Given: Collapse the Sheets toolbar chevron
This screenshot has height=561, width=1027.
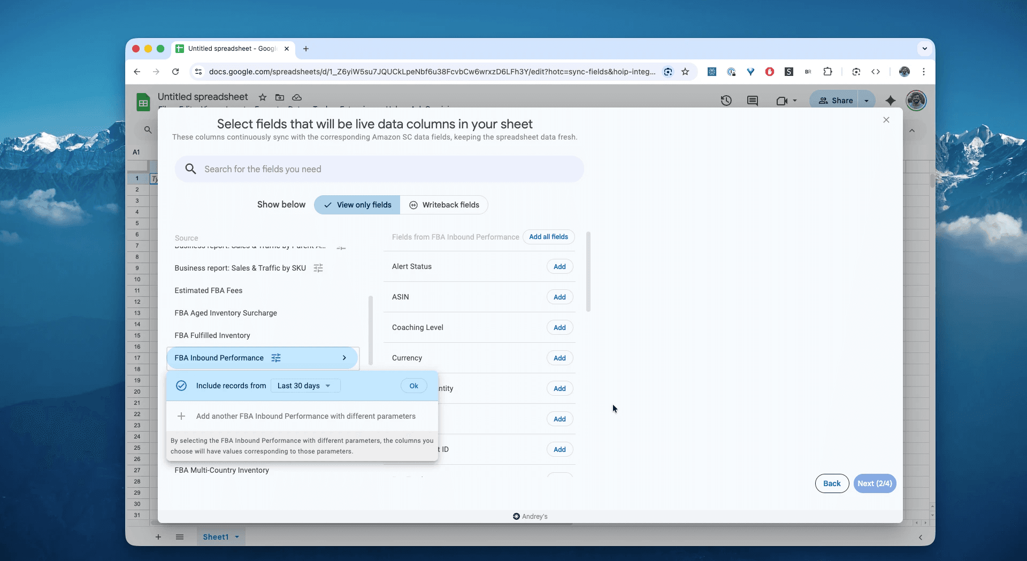Looking at the screenshot, I should (912, 130).
